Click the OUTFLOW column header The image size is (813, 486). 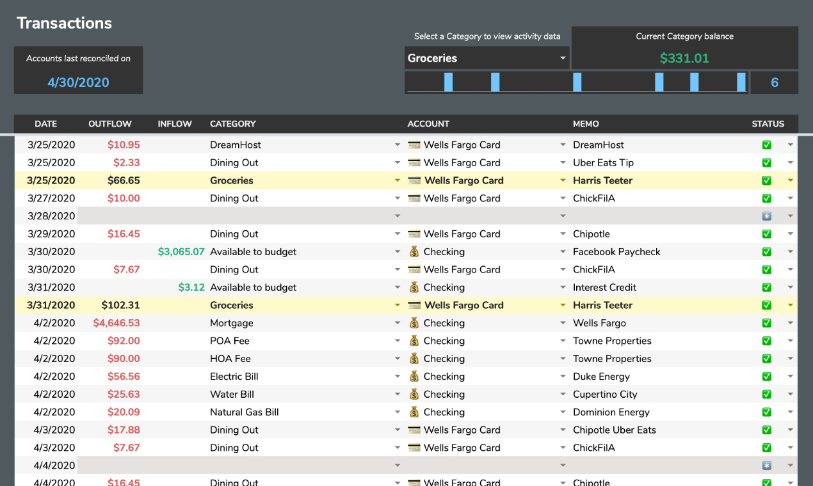[110, 124]
